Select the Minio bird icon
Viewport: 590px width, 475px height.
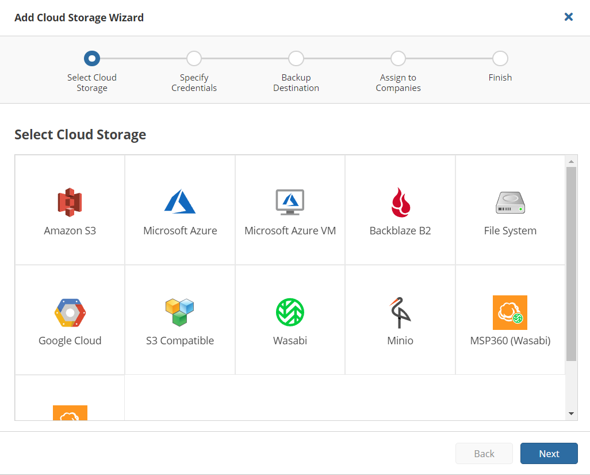click(400, 313)
